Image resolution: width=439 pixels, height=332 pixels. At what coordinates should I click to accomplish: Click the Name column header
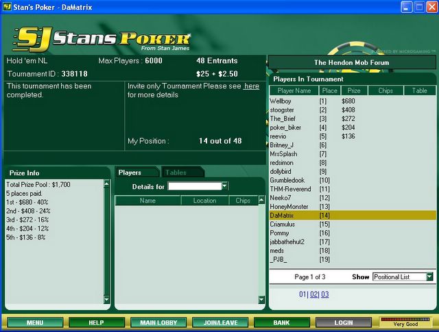[x=148, y=201]
